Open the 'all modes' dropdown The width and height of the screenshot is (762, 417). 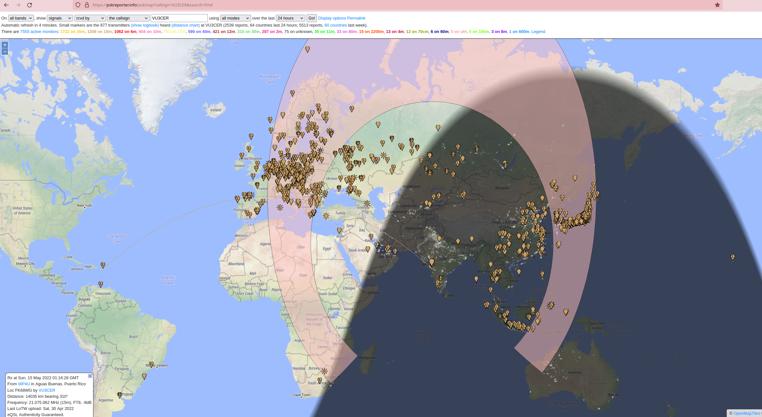click(235, 18)
